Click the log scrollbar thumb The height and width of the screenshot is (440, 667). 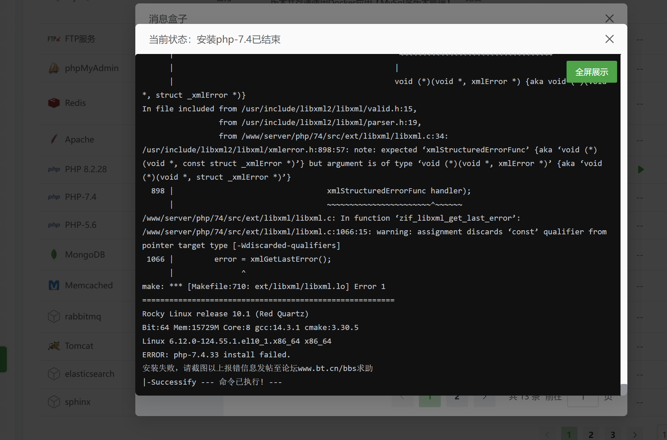click(x=624, y=389)
